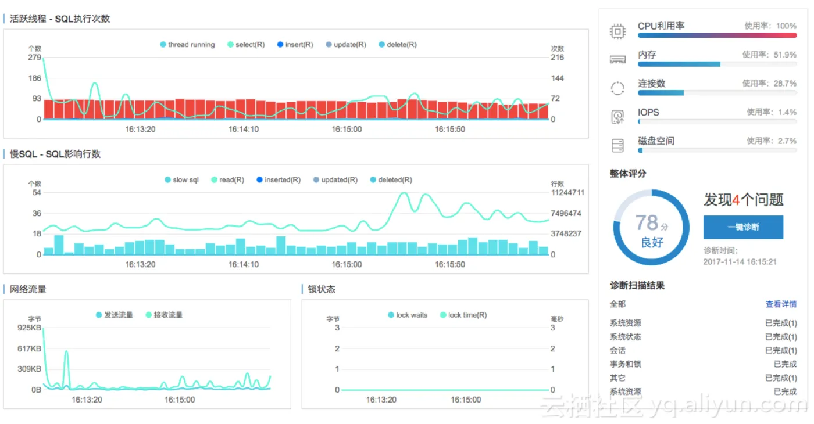Toggle the slow sql legend series
Image resolution: width=814 pixels, height=424 pixels.
point(181,180)
